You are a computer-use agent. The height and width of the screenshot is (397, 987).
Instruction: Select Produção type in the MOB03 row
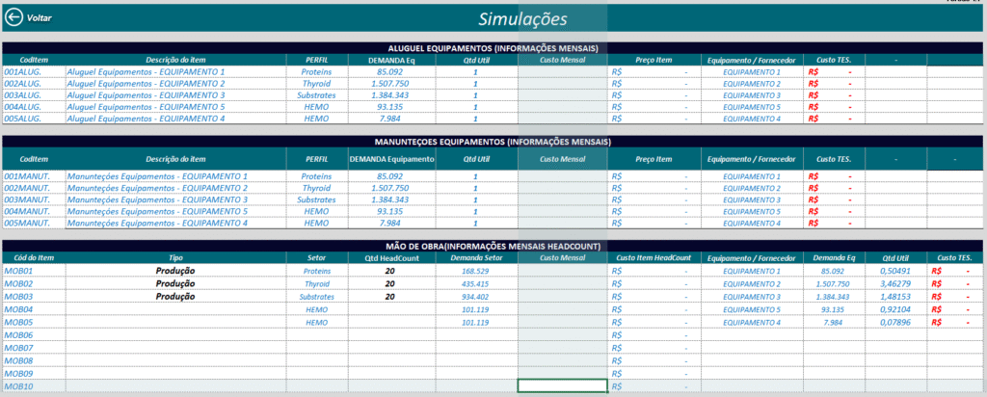coord(175,297)
